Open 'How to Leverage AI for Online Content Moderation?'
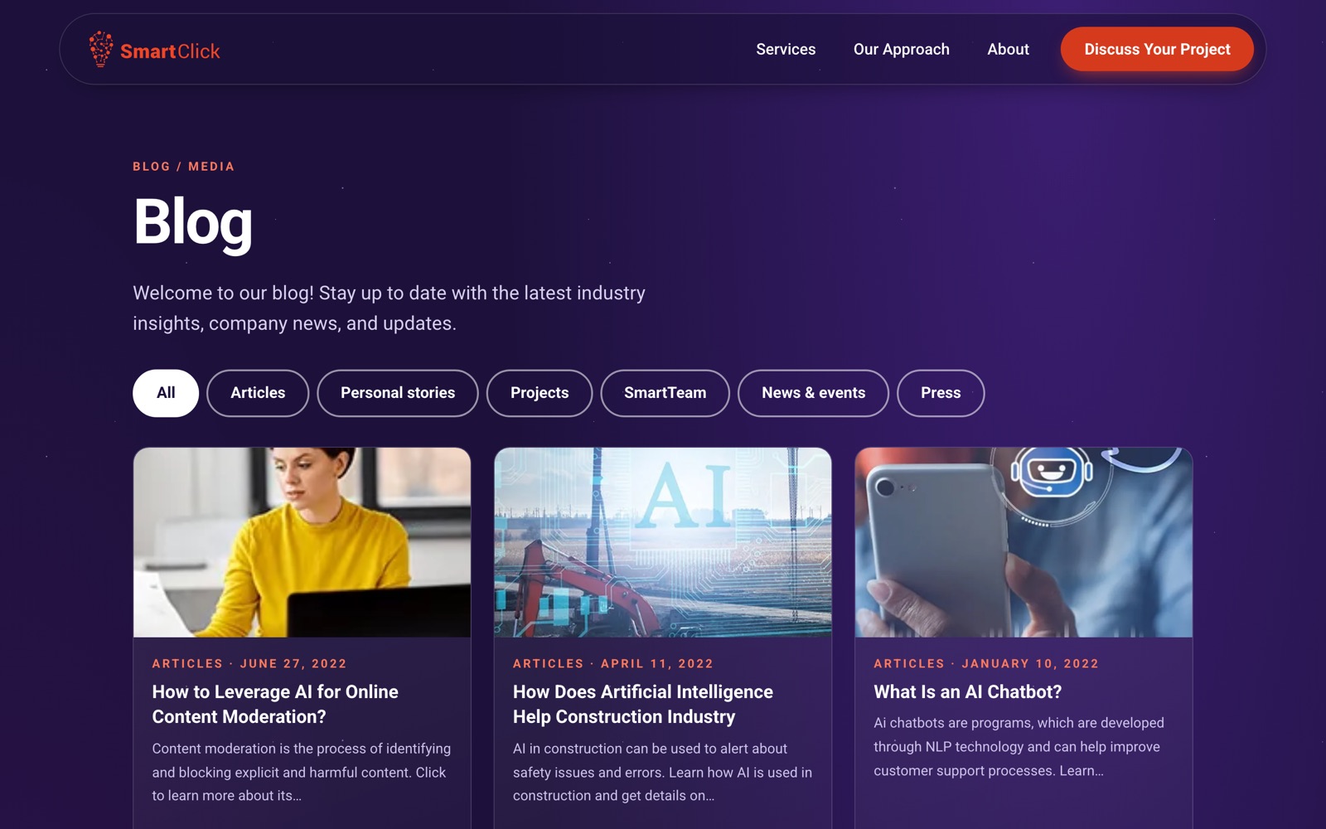1326x829 pixels. tap(275, 704)
